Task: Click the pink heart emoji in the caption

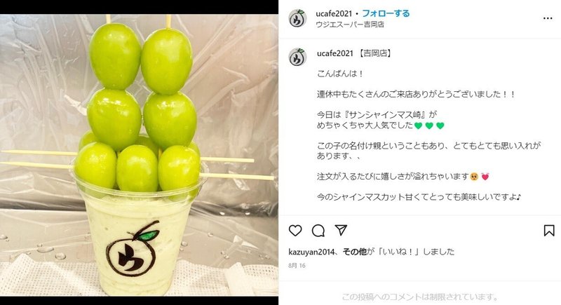Action: (x=485, y=177)
